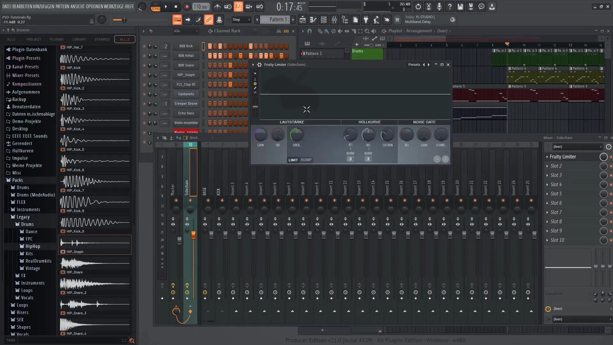Select previous Fruity Limiter preset arrow
613x345 pixels.
pyautogui.click(x=424, y=65)
